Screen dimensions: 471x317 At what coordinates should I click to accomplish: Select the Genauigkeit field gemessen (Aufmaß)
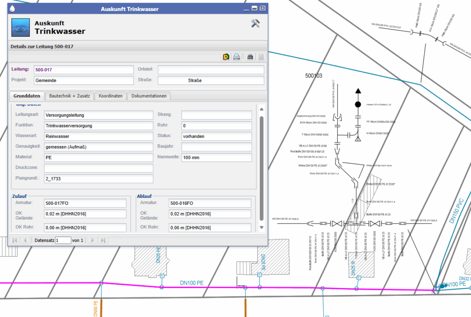click(98, 147)
